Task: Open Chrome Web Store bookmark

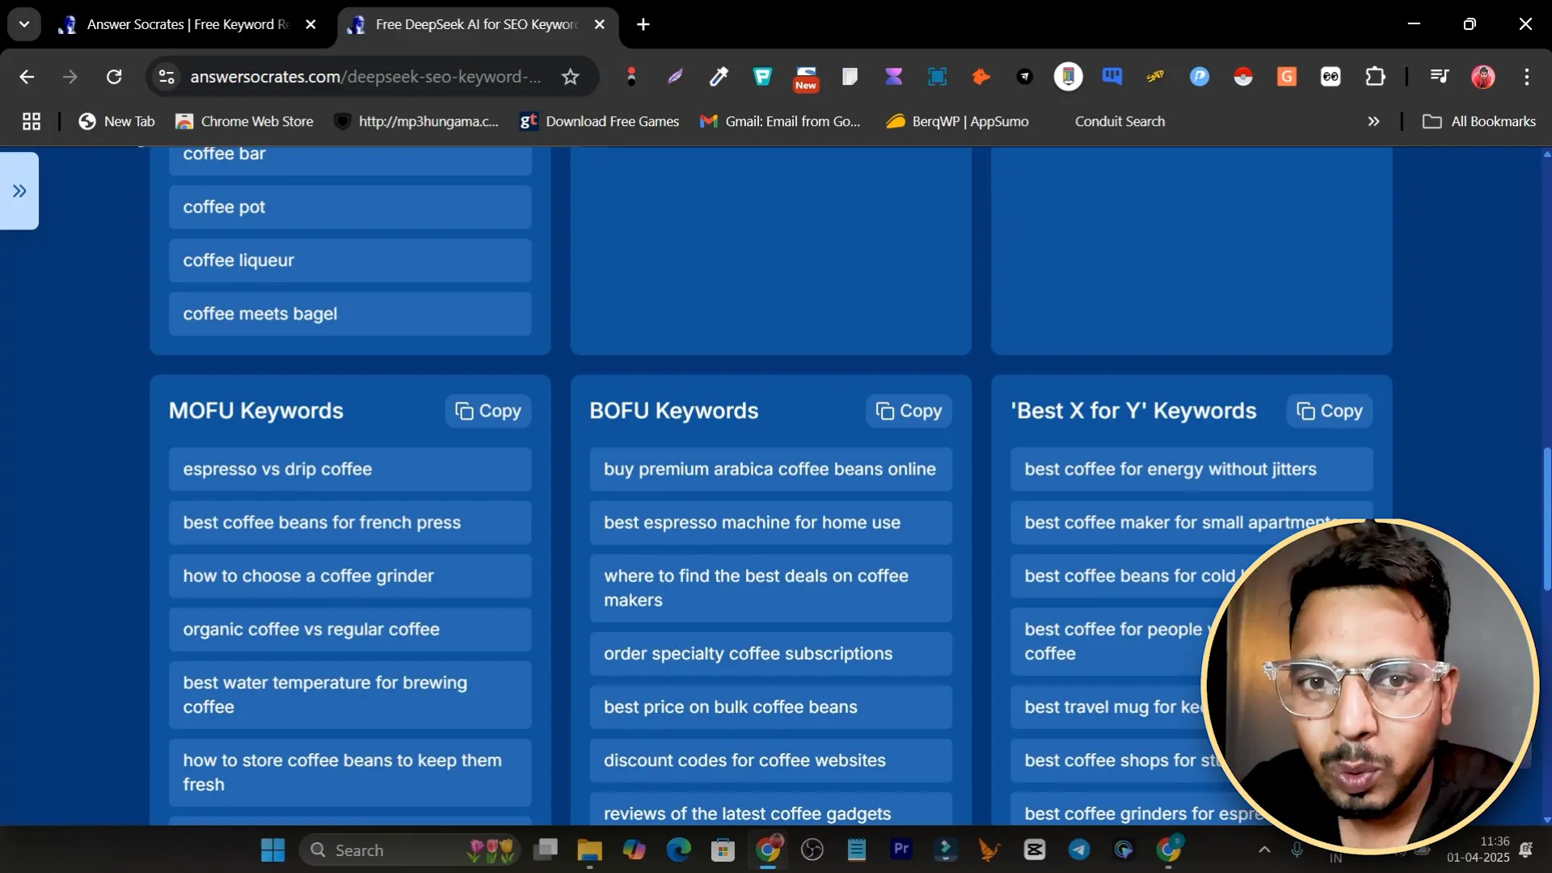Action: point(245,121)
